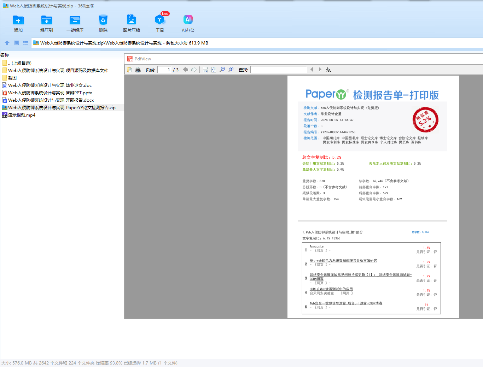Viewport: 483px width, 367px height.
Task: Click the Anyconte source link in report
Action: pyautogui.click(x=316, y=246)
